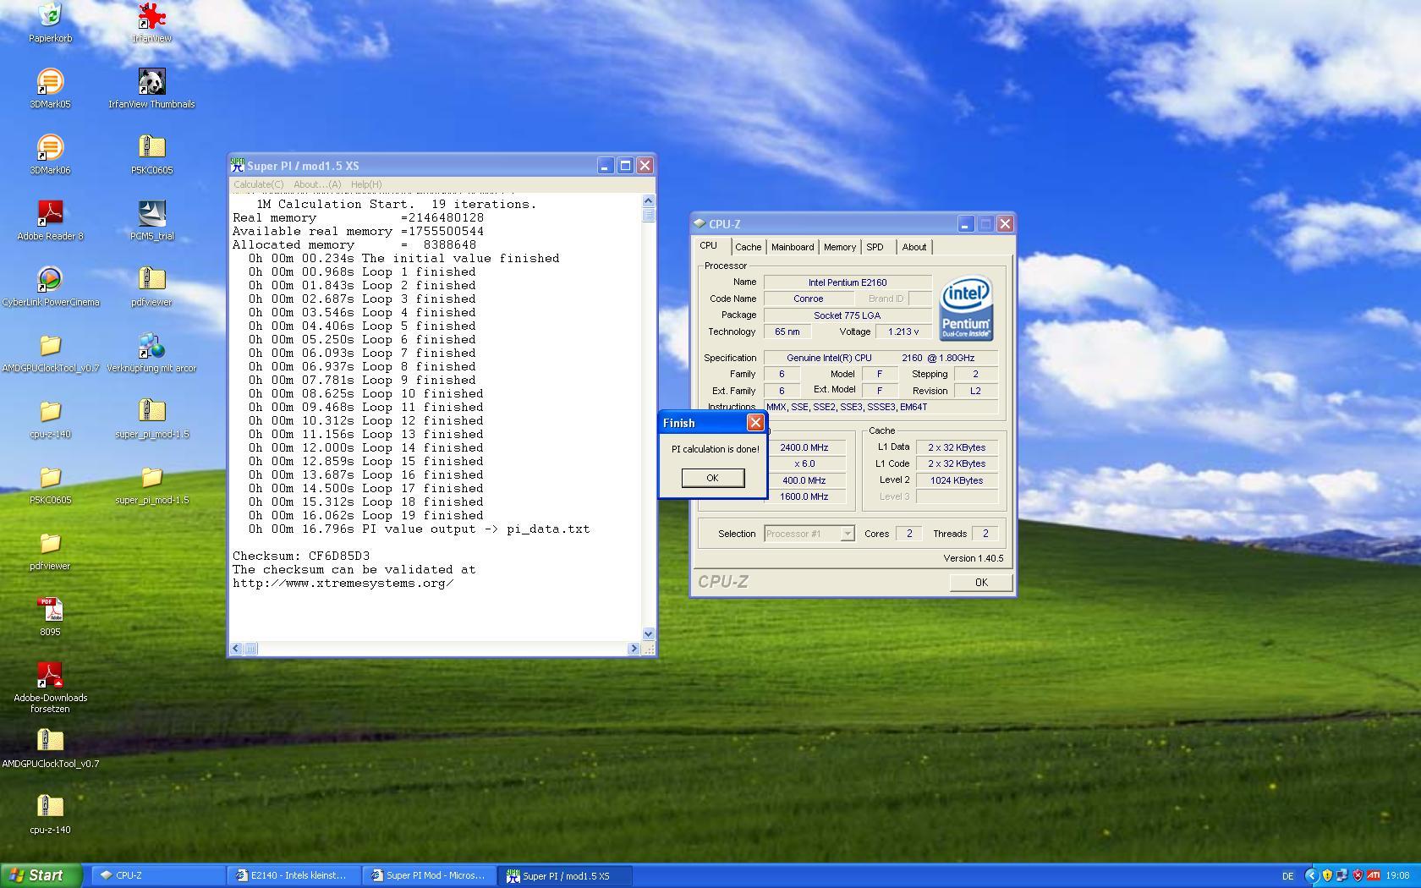Click the ATI tray icon
The image size is (1421, 888).
tap(1373, 875)
